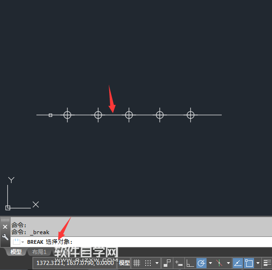
Task: Toggle the grid display icon
Action: 137,263
